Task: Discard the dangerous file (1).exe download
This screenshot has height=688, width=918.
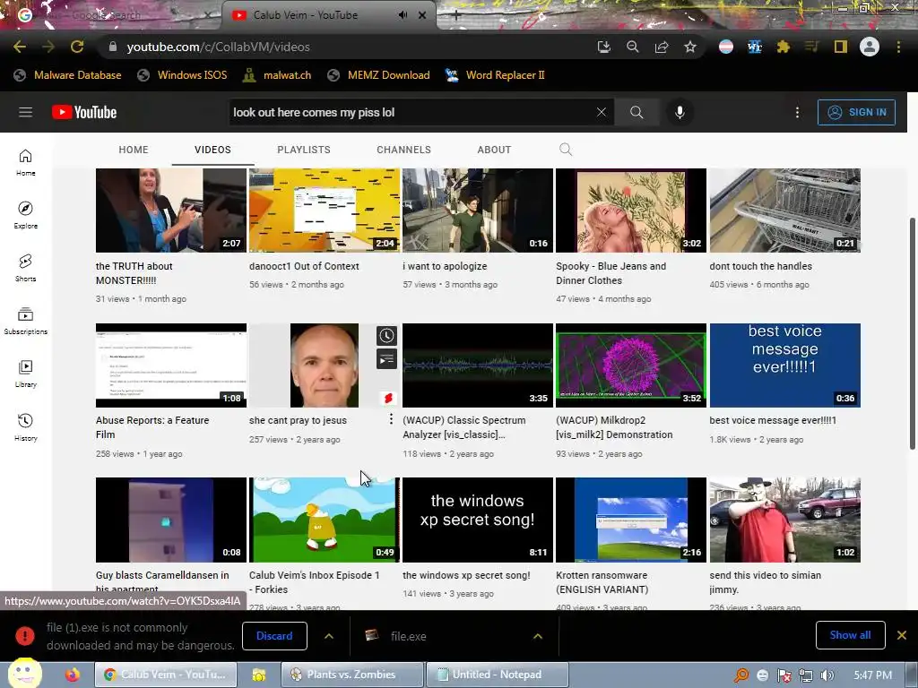Action: point(274,636)
